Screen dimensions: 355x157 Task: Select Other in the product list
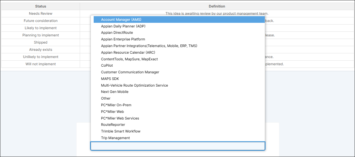click(106, 98)
